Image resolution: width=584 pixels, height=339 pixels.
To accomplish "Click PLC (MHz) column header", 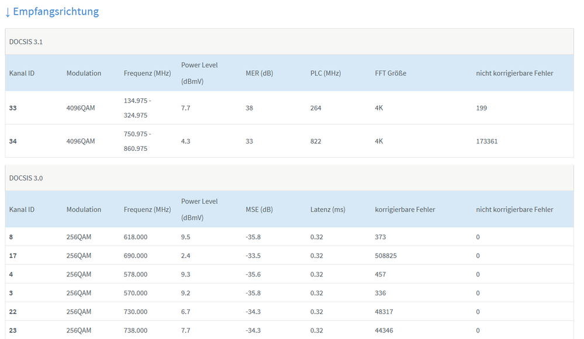I will [x=325, y=73].
